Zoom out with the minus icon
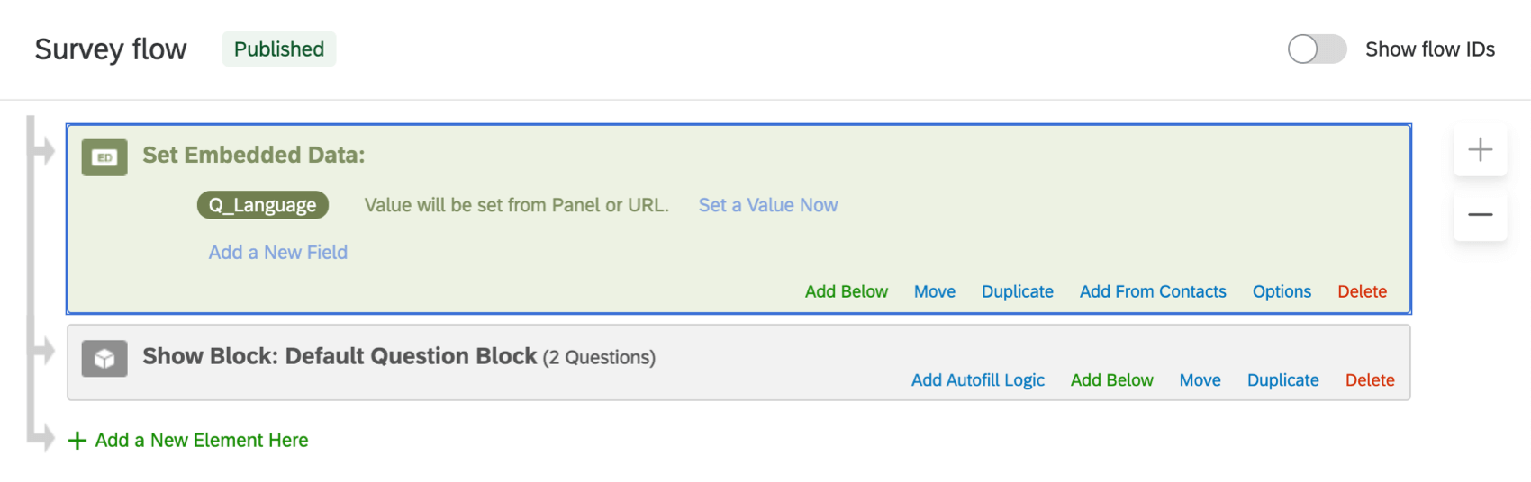Screen dimensions: 1531x482 pyautogui.click(x=1480, y=214)
